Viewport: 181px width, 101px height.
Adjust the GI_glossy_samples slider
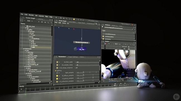click(91, 78)
